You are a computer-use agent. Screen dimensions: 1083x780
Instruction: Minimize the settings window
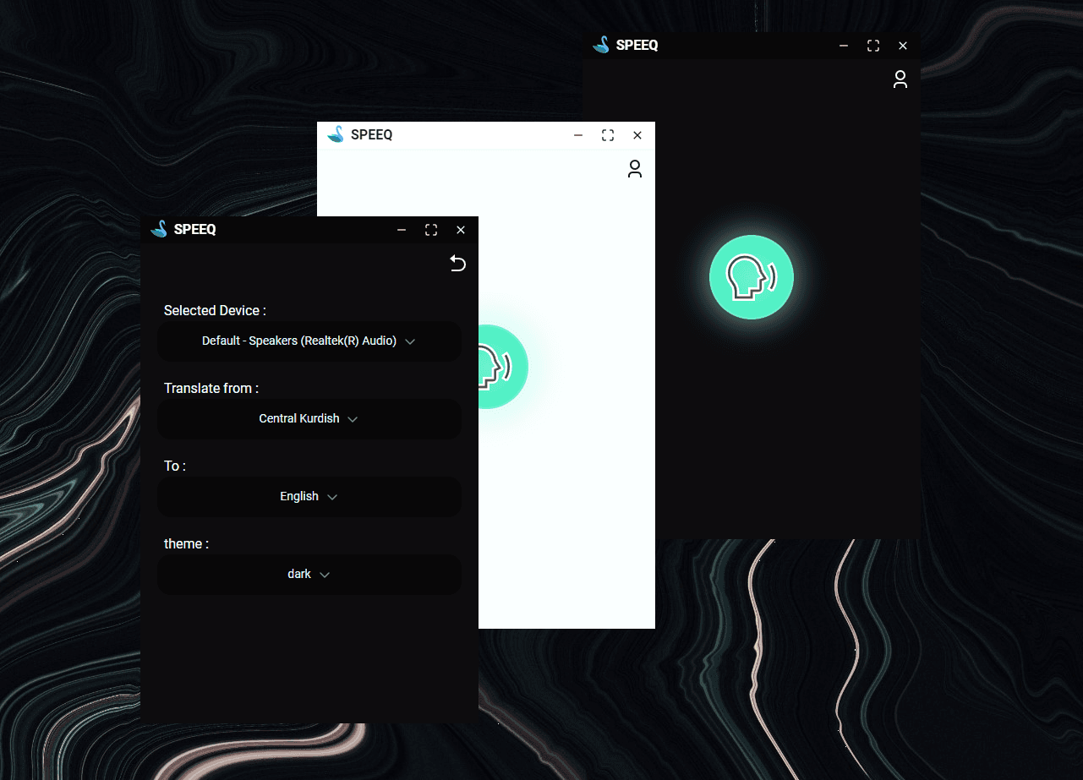(x=402, y=230)
